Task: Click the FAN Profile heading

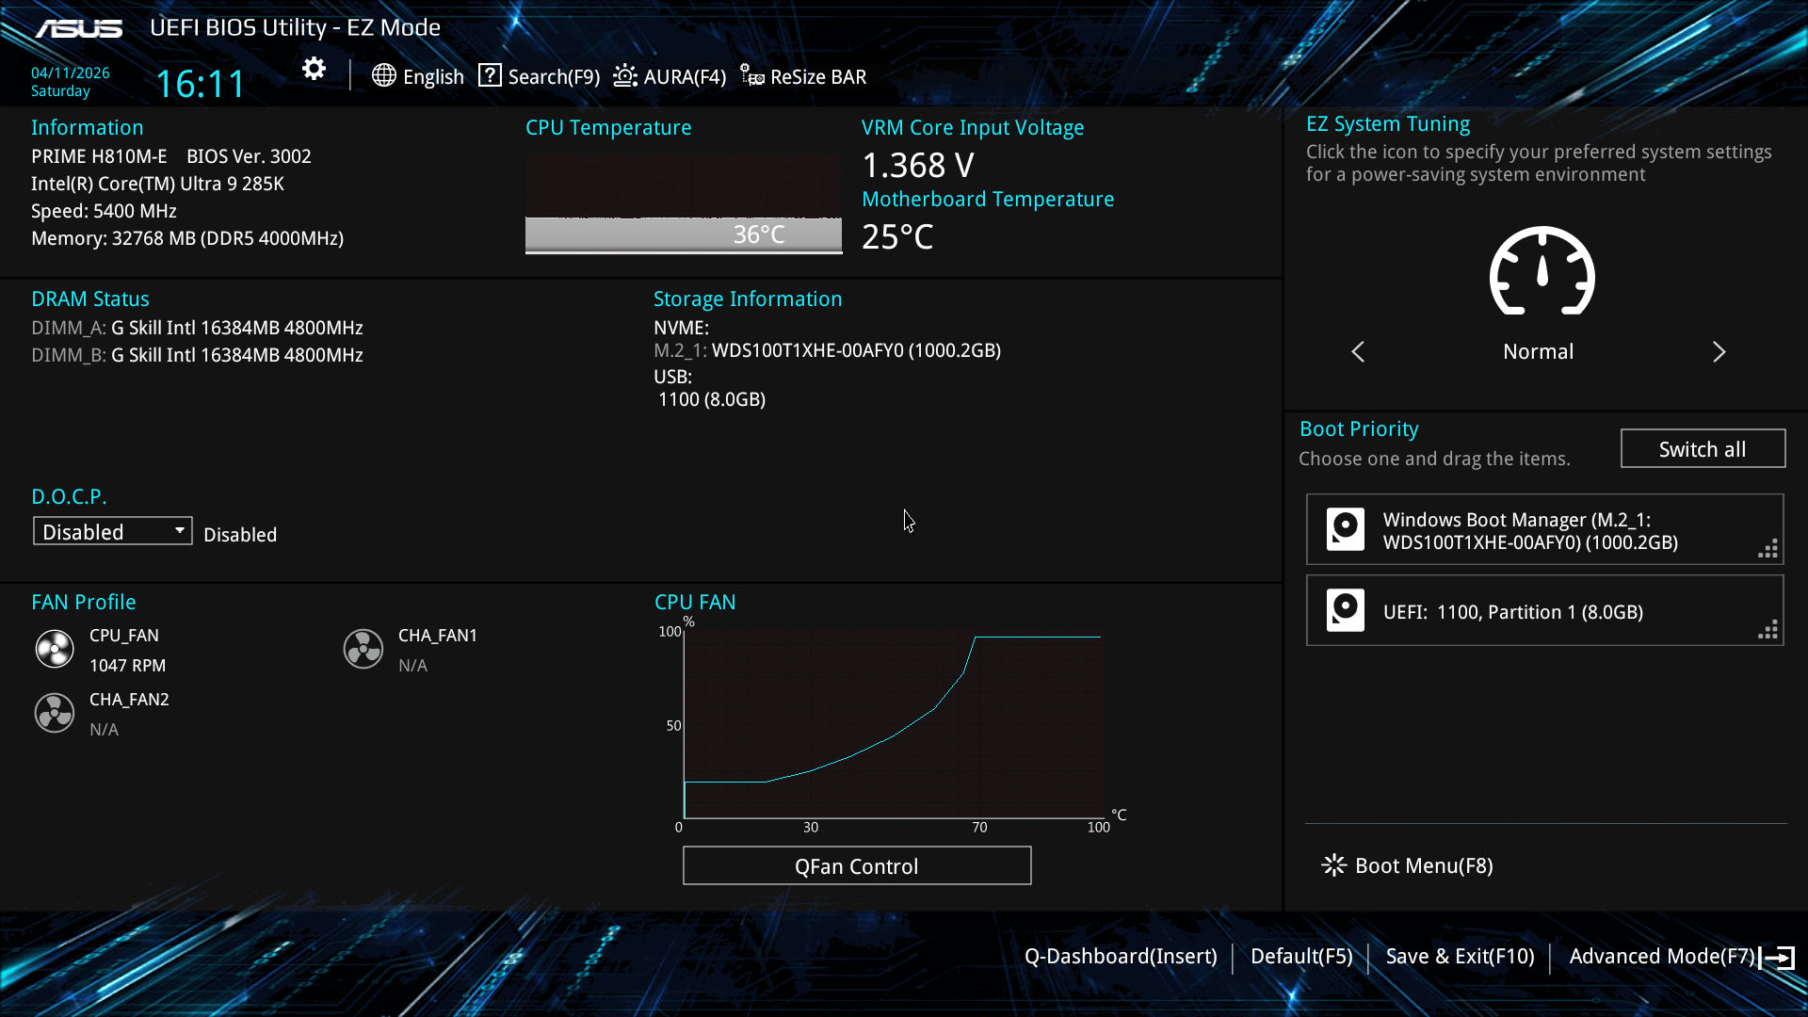Action: [84, 602]
